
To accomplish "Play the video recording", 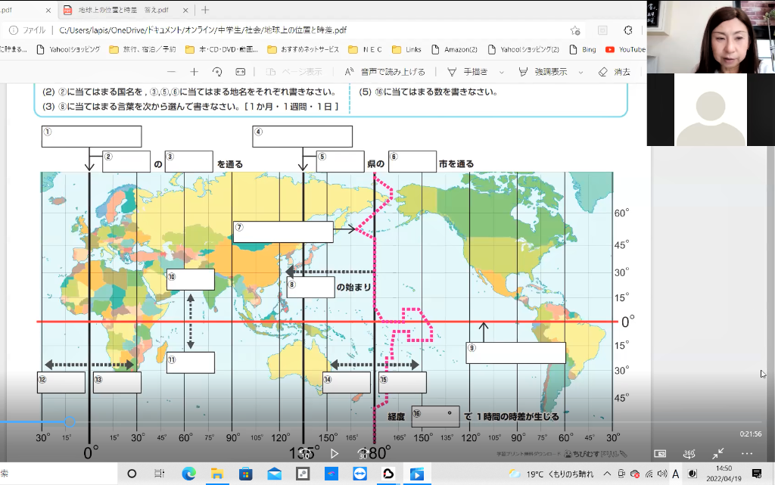I will click(x=334, y=453).
